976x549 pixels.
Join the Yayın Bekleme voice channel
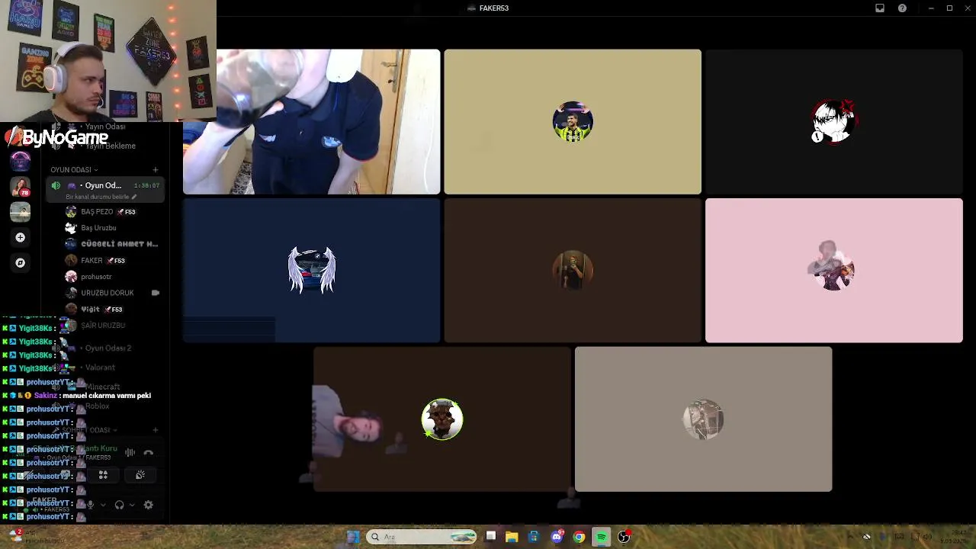pyautogui.click(x=105, y=146)
